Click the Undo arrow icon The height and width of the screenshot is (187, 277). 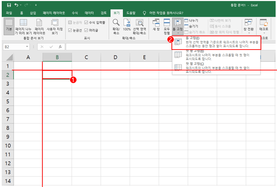tap(16, 5)
